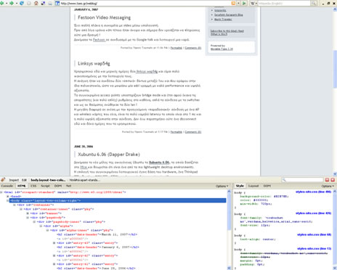Open the Forward button history dropdown
The width and height of the screenshot is (337, 270).
[17, 4]
